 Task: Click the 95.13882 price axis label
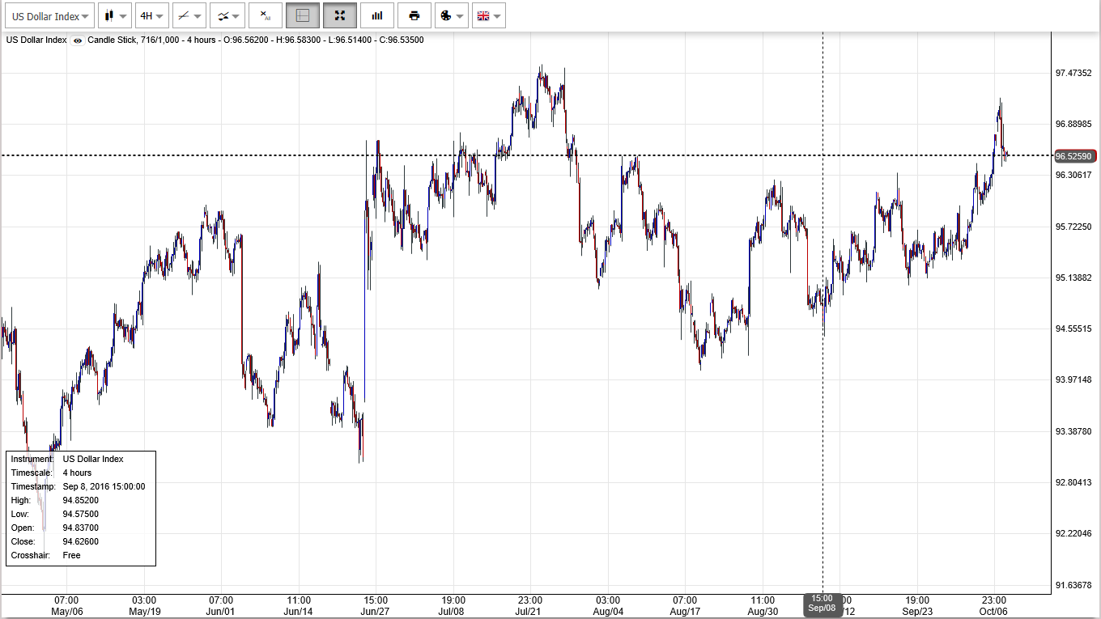(x=1073, y=278)
